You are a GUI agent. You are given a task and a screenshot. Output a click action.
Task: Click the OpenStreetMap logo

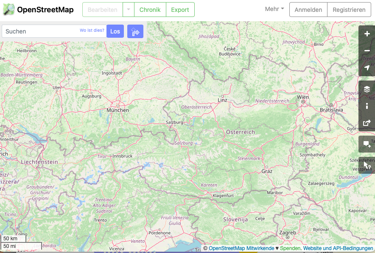(x=38, y=9)
